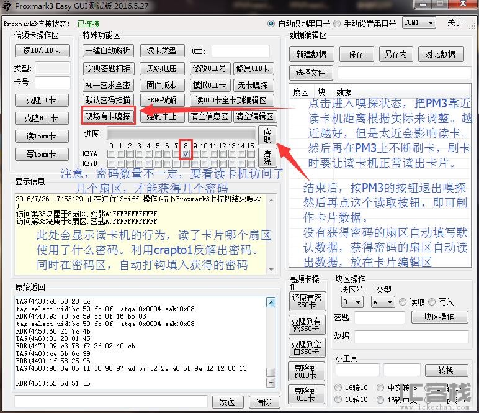Screen dimensions: 479x413
Task: Click 克隆到空白S50卡 button
Action: pyautogui.click(x=307, y=348)
